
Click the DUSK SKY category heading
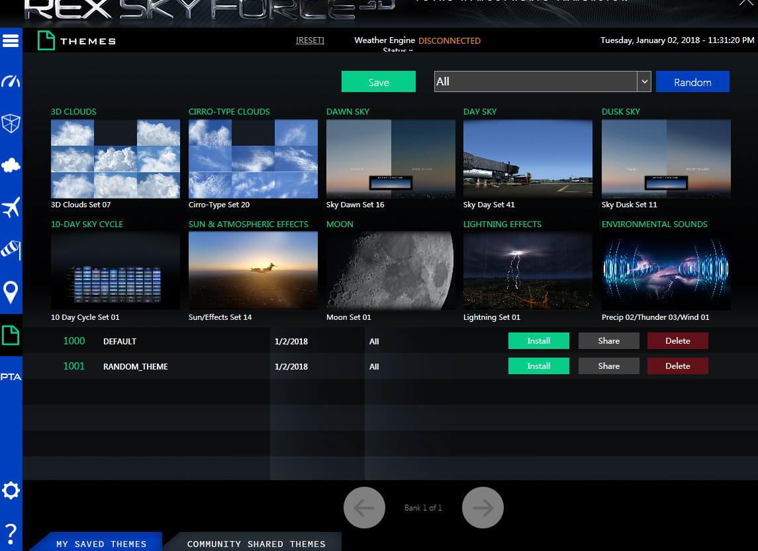[621, 112]
